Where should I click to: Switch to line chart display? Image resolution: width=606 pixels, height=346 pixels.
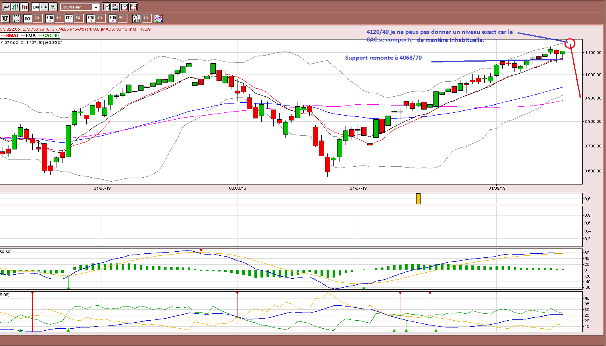pos(6,7)
